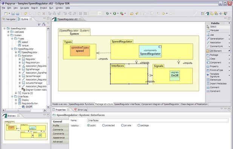Image resolution: width=233 pixels, height=149 pixels.
Task: Click the Open Perspective icon
Action: click(x=202, y=14)
